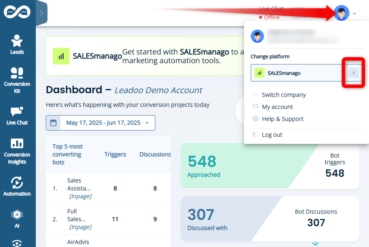Sort by Discussions column header

click(155, 154)
